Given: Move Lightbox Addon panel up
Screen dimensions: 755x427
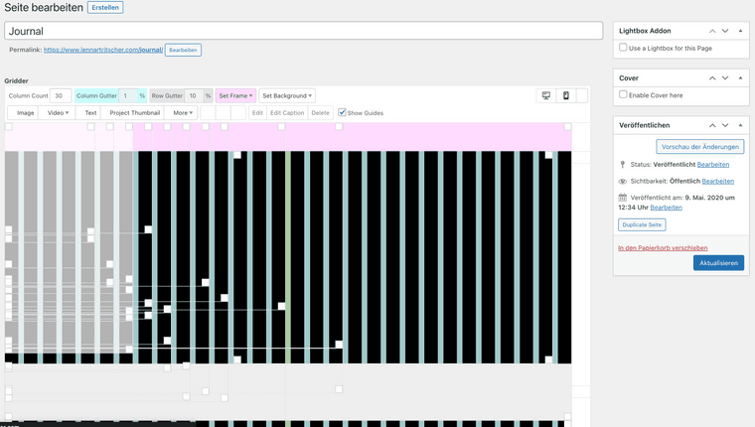Looking at the screenshot, I should click(x=712, y=31).
